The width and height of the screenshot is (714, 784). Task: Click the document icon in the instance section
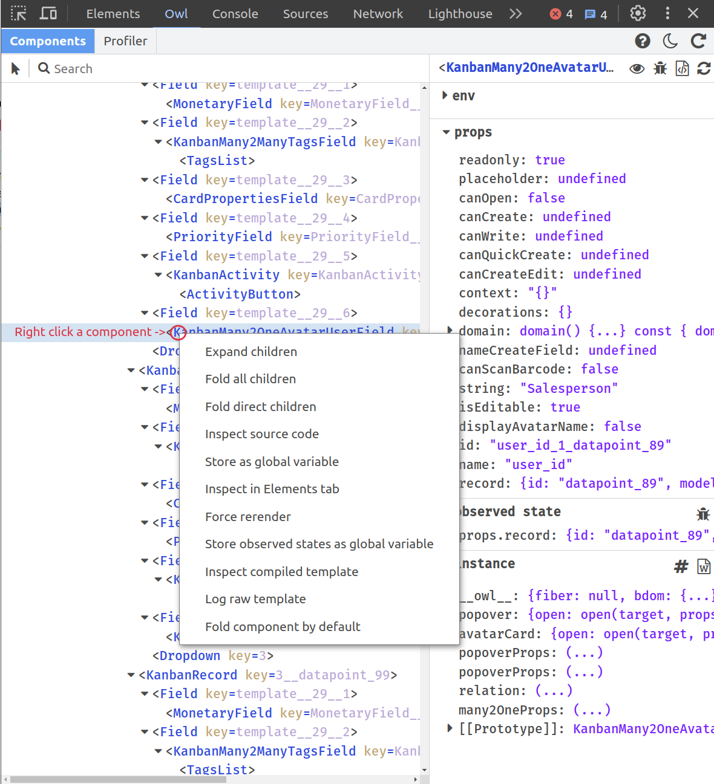coord(704,566)
